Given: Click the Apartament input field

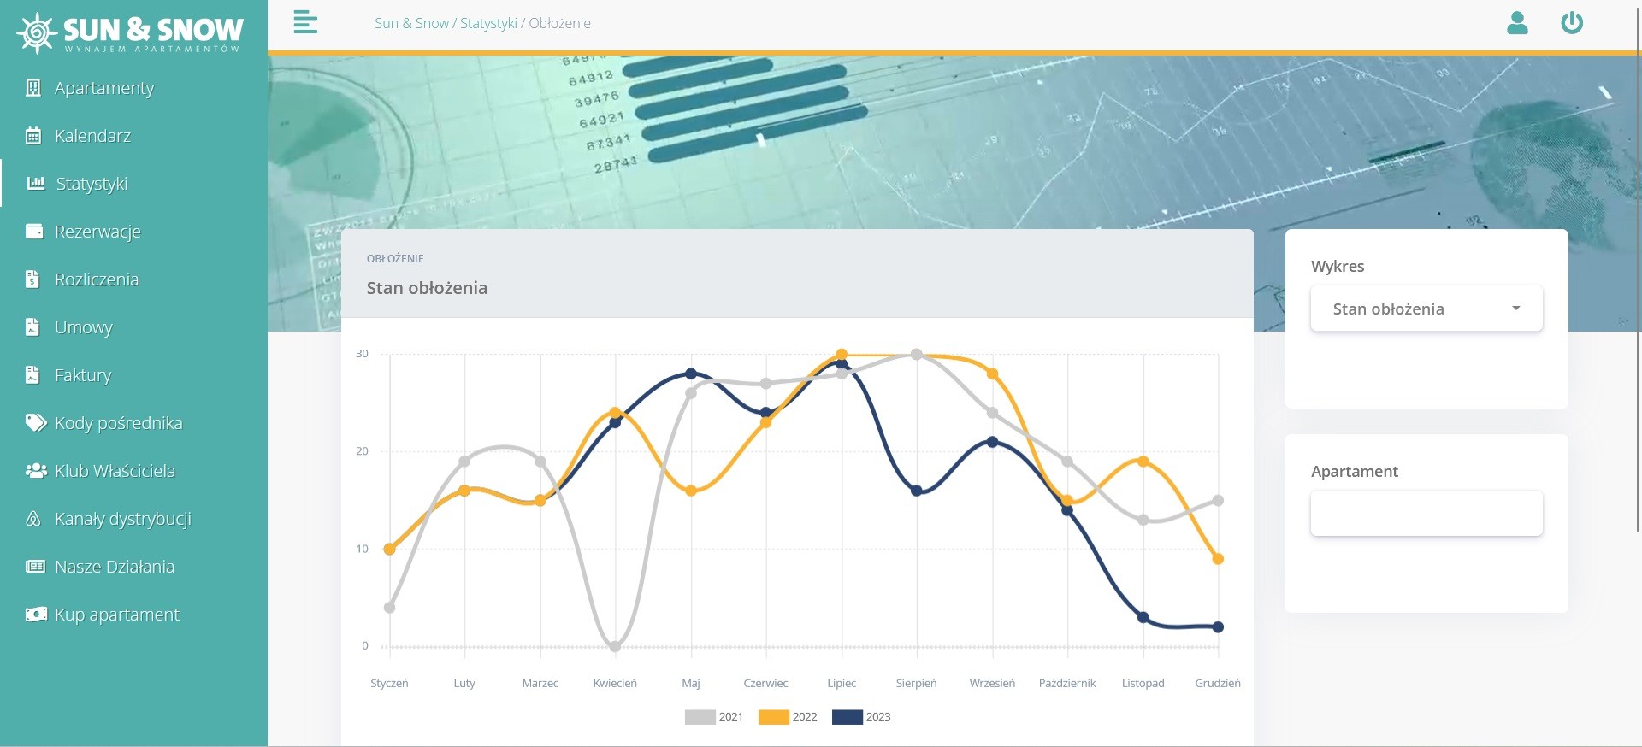Looking at the screenshot, I should (1426, 514).
